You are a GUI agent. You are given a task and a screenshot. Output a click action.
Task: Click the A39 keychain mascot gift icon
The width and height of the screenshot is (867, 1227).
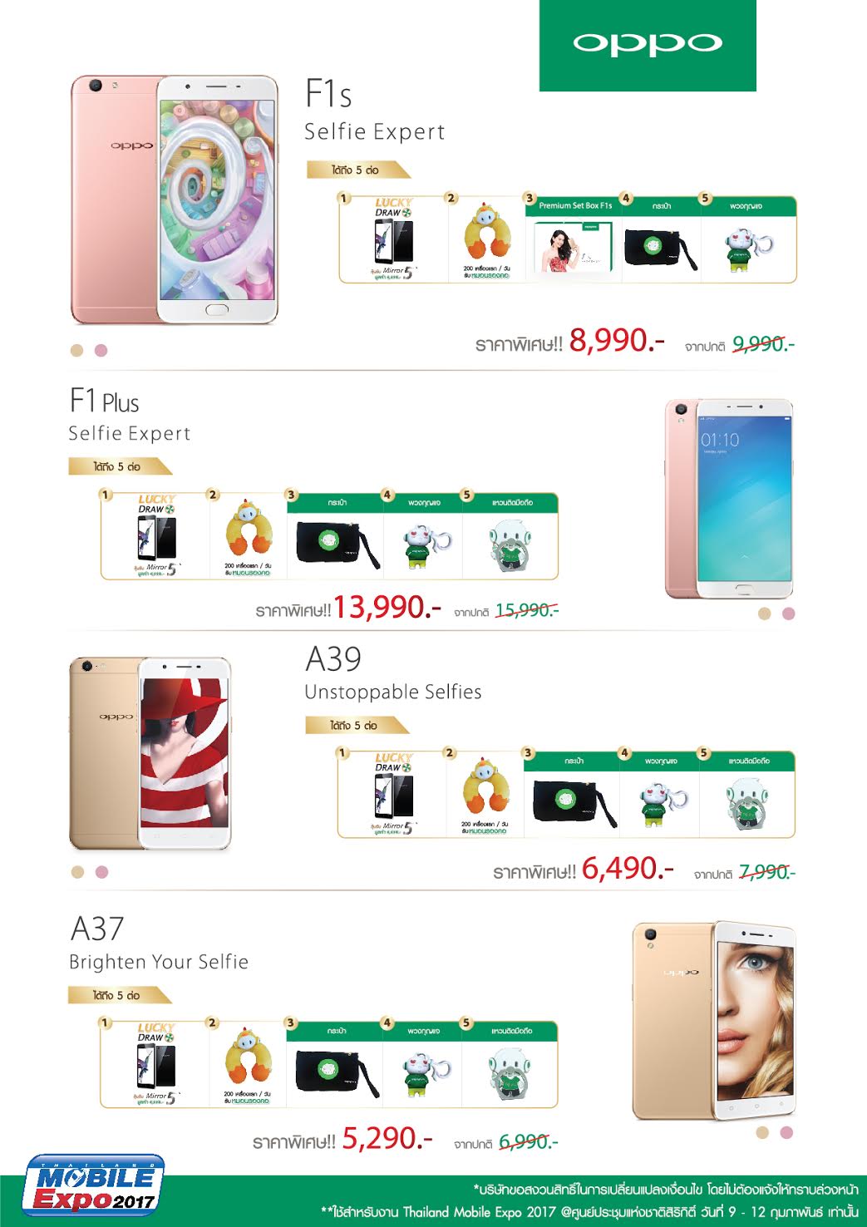(x=660, y=802)
